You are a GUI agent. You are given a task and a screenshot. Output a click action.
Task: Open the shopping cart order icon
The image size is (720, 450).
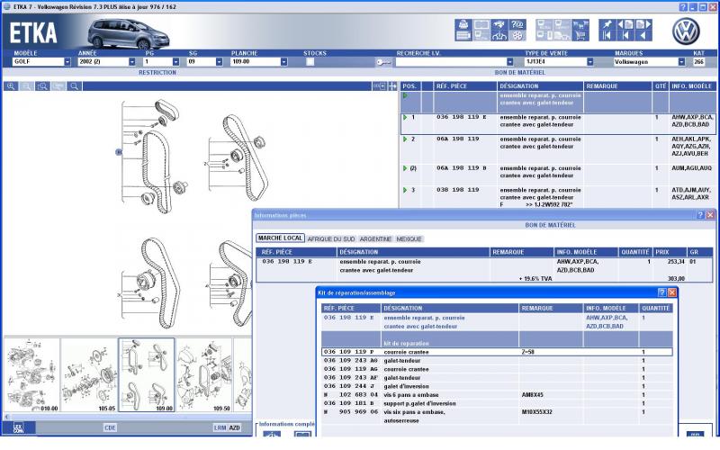[x=580, y=36]
